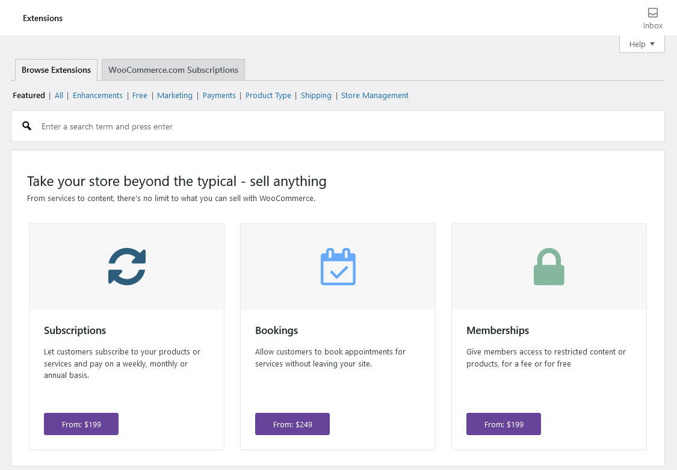Filter extensions by Enhancements

click(x=97, y=95)
